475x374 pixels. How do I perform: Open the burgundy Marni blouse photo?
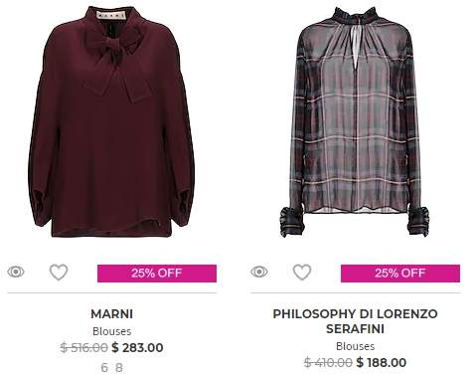click(111, 121)
